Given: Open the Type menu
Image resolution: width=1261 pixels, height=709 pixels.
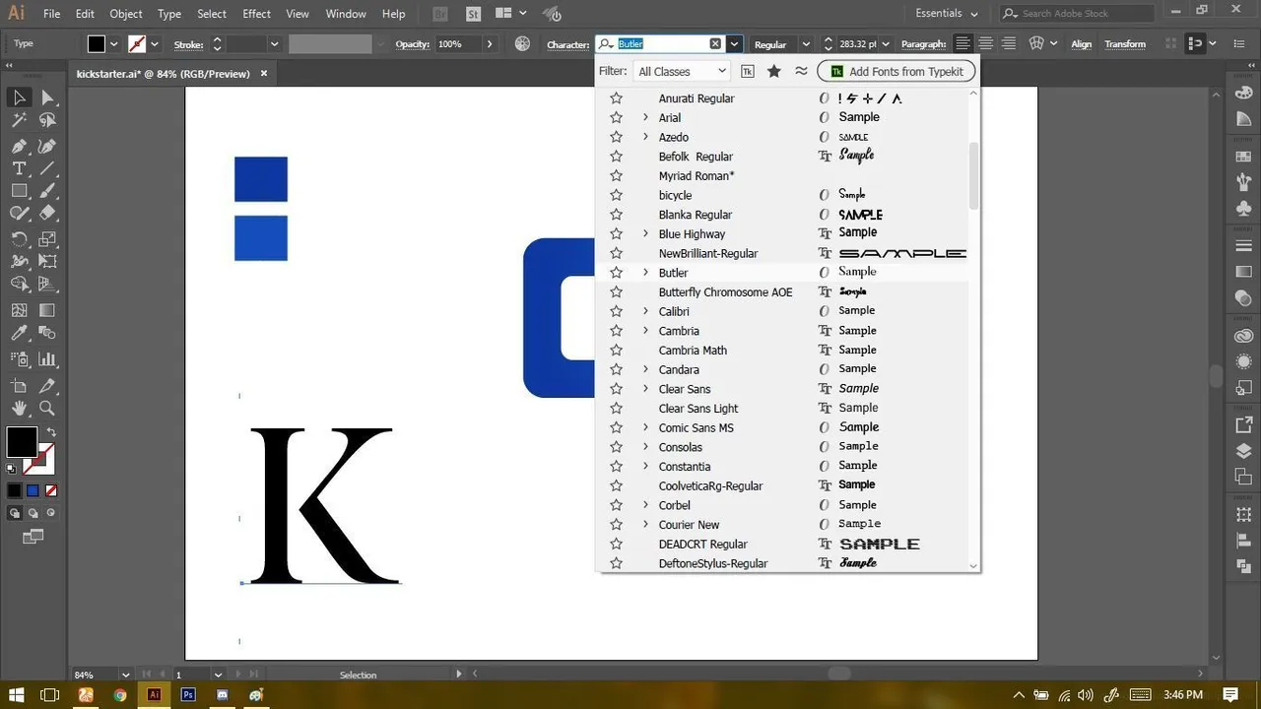Looking at the screenshot, I should tap(169, 14).
